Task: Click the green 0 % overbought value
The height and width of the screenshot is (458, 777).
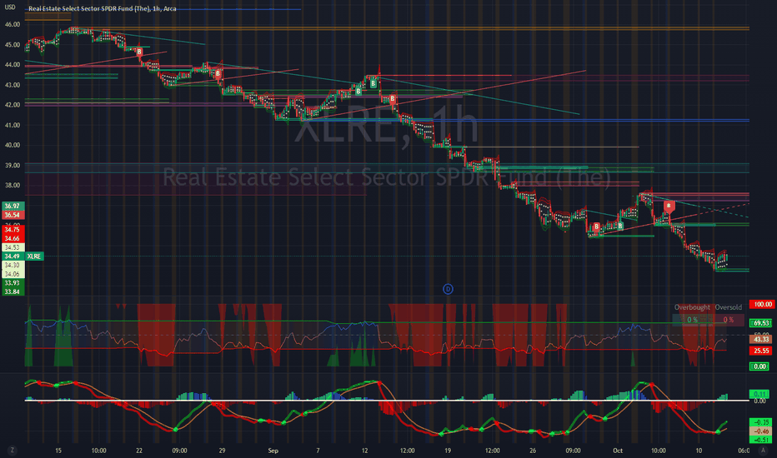Action: pos(692,320)
